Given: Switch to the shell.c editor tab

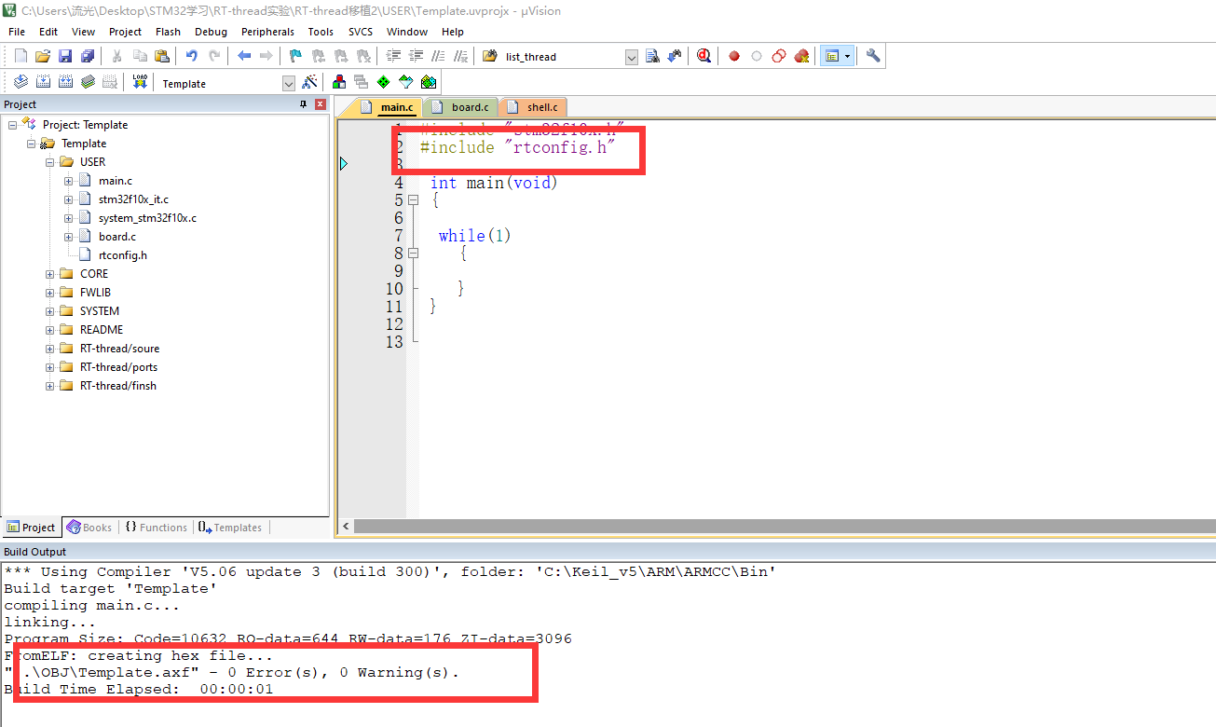Looking at the screenshot, I should point(534,107).
